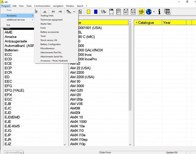Open the View menu
Viewport: 196px width, 154px height.
tap(21, 6)
